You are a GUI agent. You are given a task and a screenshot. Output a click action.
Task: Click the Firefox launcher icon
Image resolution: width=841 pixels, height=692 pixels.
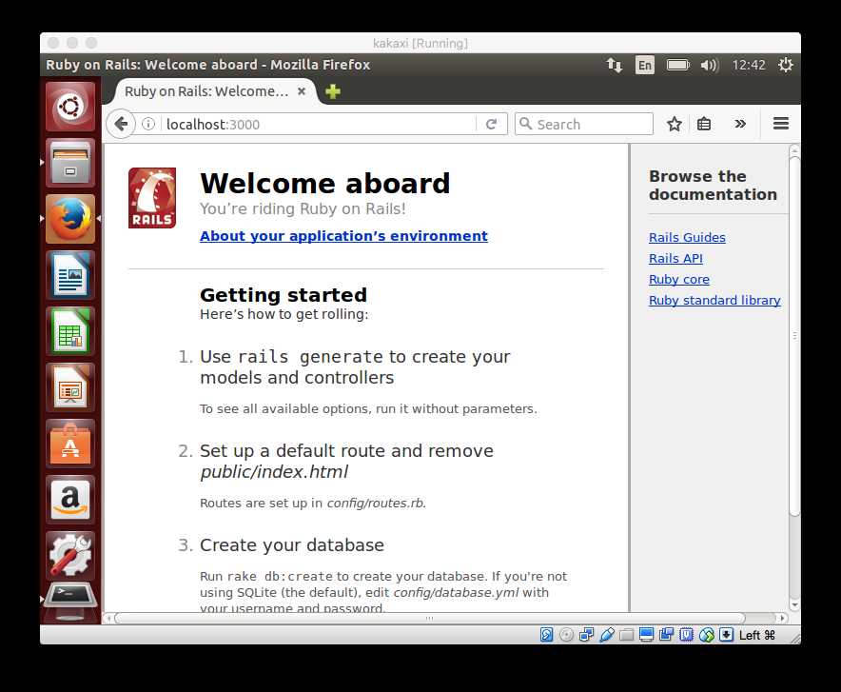(x=70, y=219)
